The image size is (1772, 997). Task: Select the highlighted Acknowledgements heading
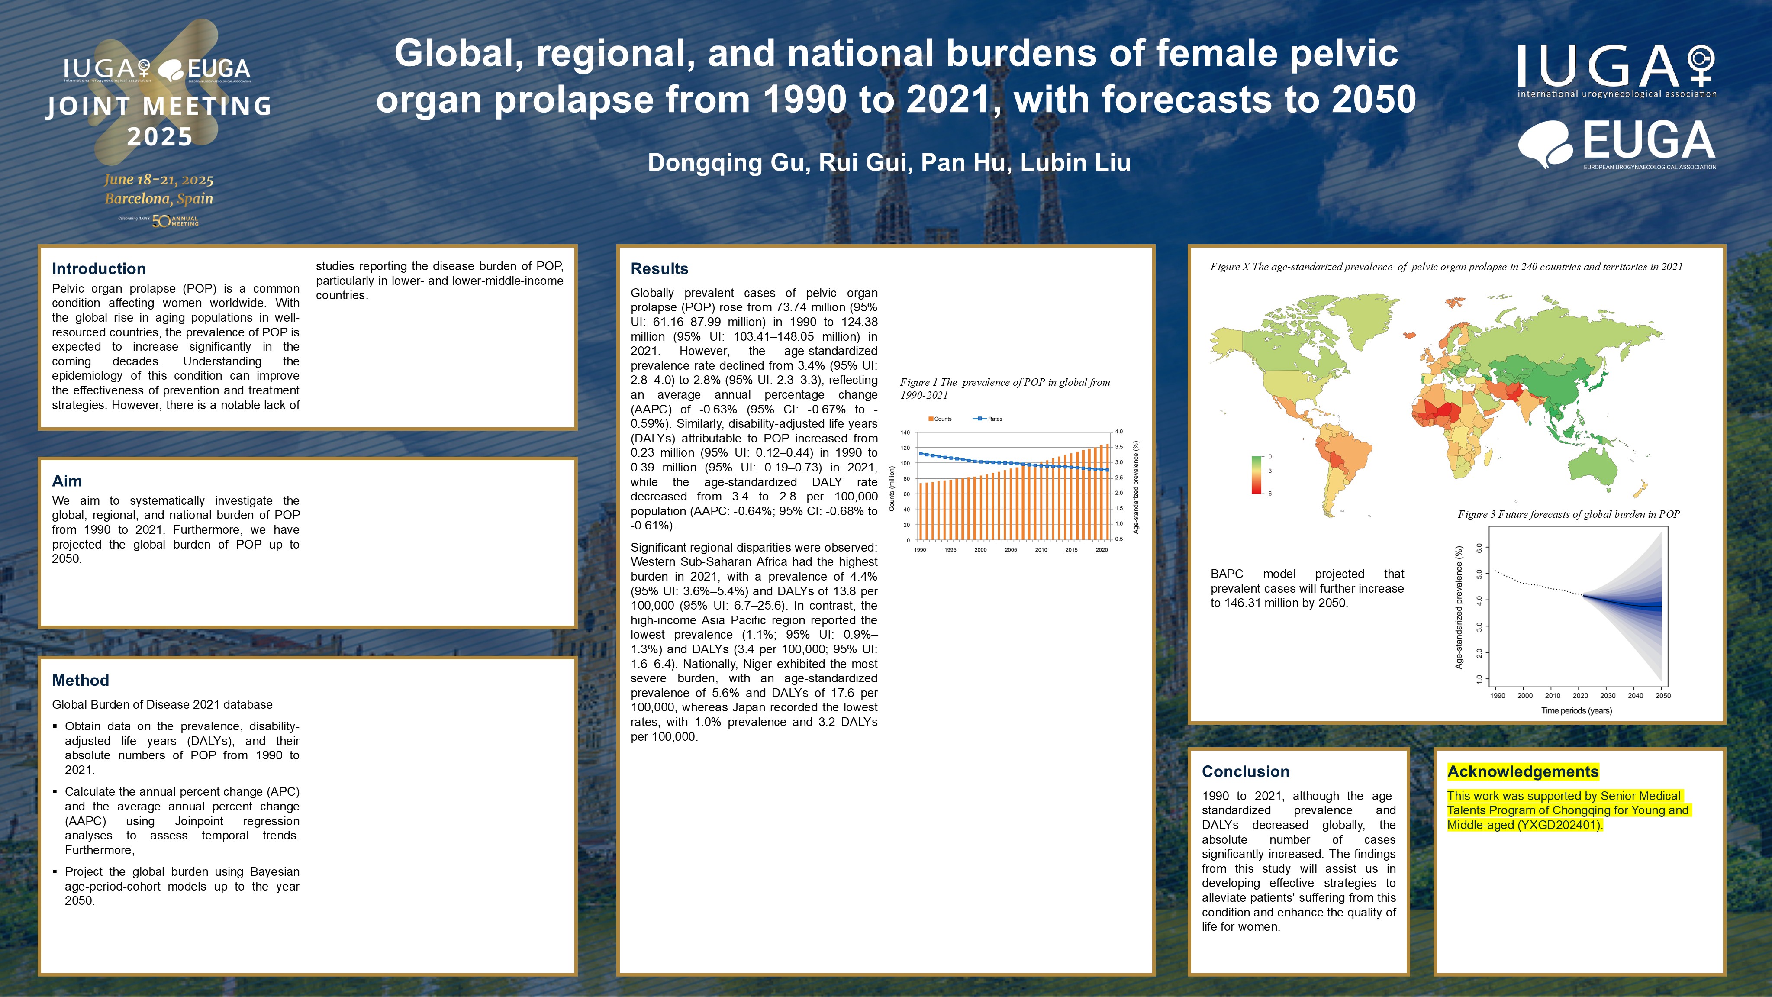pyautogui.click(x=1522, y=771)
